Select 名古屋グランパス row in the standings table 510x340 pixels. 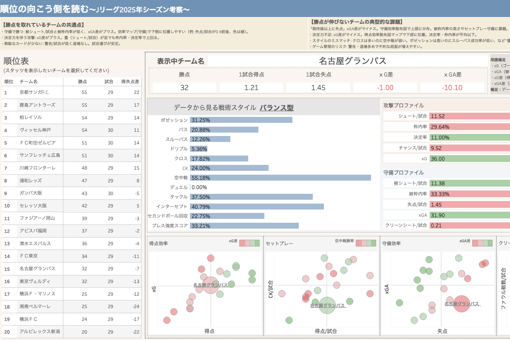pos(71,269)
